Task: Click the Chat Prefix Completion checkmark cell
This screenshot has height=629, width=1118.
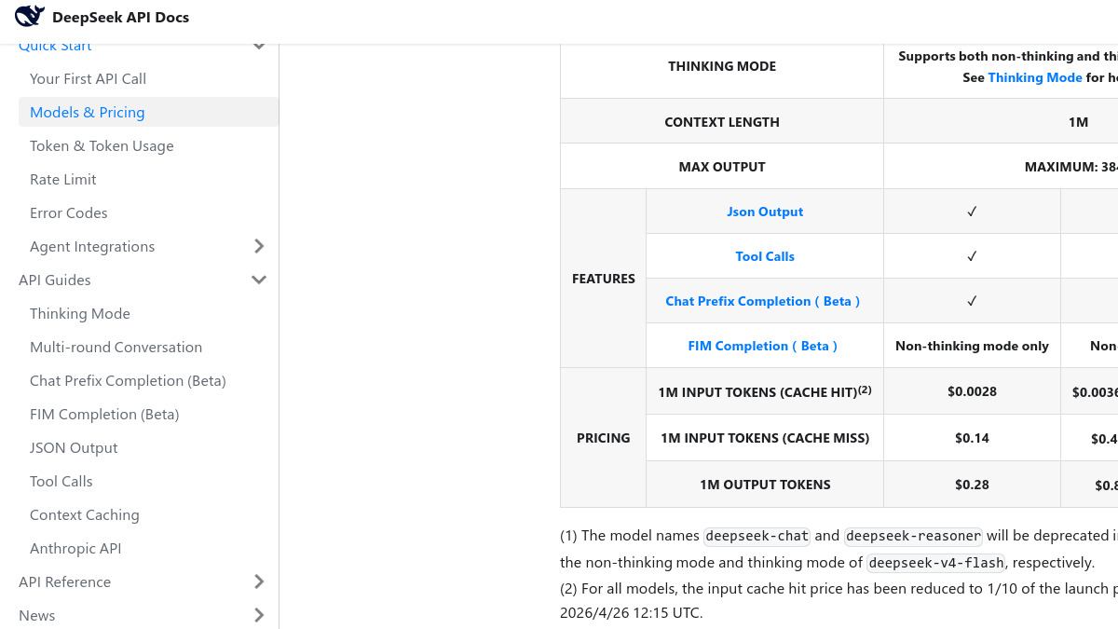Action: pos(972,301)
